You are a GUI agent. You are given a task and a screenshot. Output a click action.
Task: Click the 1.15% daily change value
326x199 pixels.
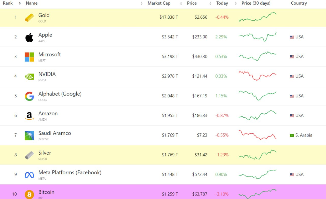tap(221, 96)
